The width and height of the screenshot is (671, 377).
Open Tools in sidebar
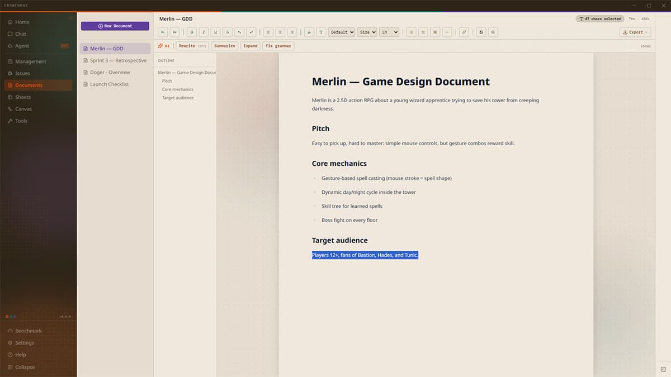(x=38, y=121)
